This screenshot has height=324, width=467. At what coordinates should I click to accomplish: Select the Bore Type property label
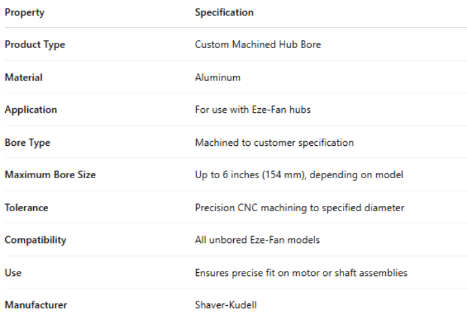[x=27, y=142]
